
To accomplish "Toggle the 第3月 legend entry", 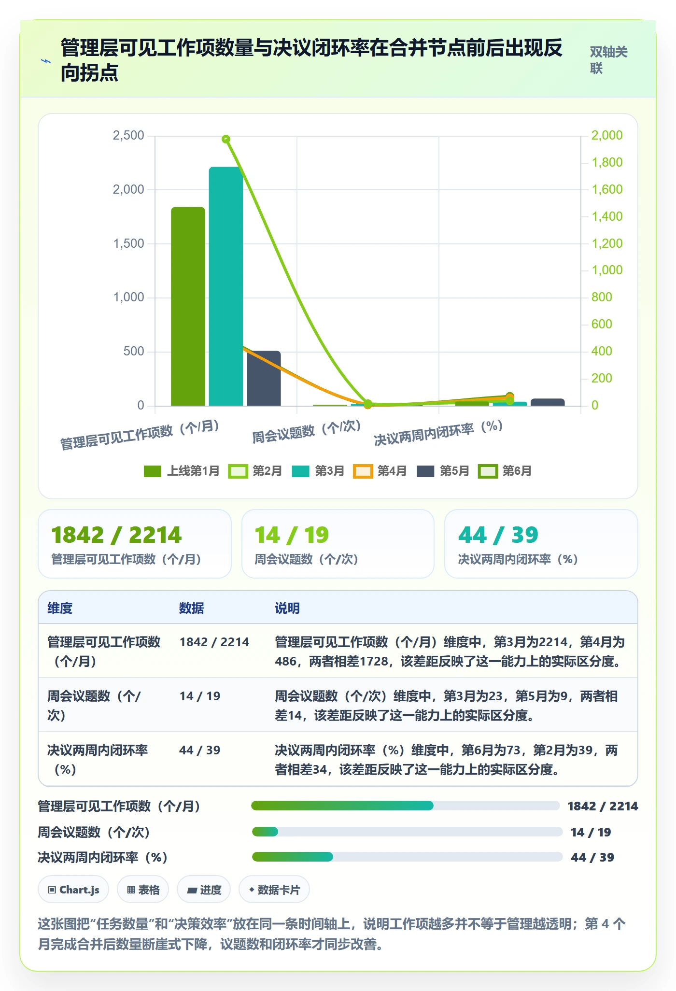I will click(318, 471).
